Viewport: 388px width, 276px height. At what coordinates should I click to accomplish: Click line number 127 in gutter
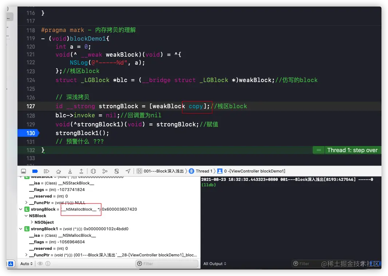31,106
